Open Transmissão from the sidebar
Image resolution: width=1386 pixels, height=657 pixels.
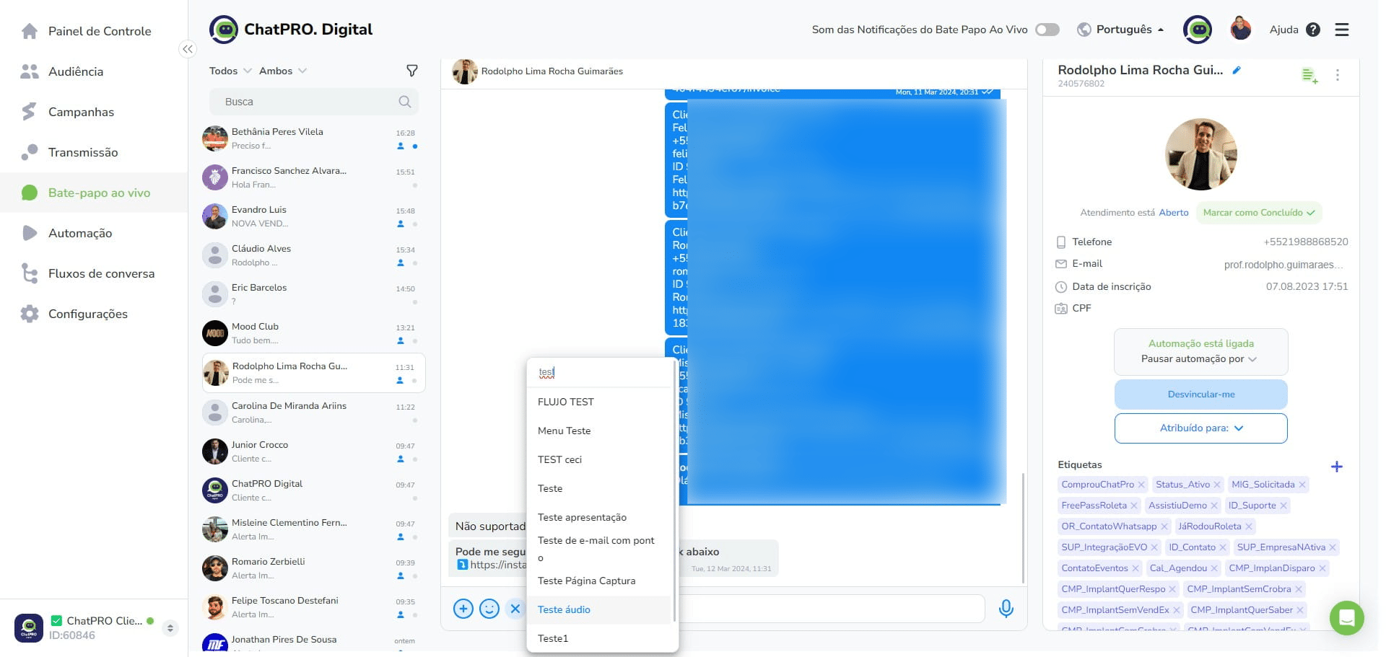83,152
